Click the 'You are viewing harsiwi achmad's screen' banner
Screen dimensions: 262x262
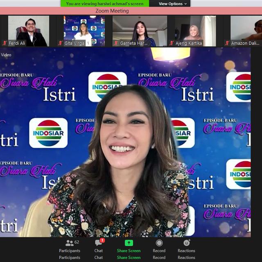click(x=105, y=4)
